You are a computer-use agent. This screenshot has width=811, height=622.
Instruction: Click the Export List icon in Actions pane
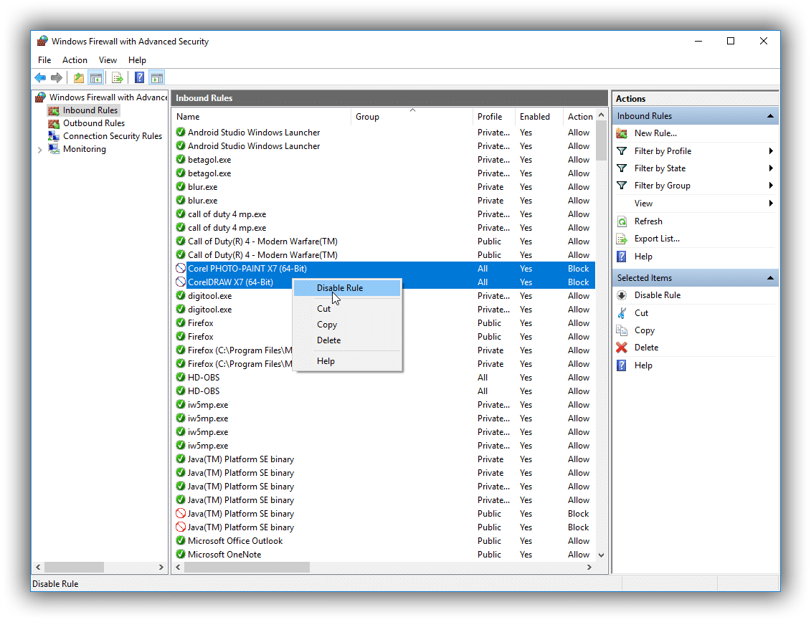coord(622,239)
